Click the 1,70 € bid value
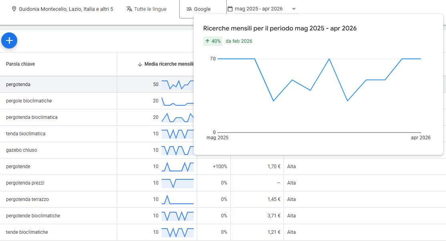 (x=274, y=167)
